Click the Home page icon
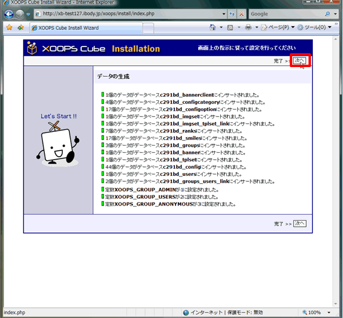The width and height of the screenshot is (343, 318). tap(212, 27)
